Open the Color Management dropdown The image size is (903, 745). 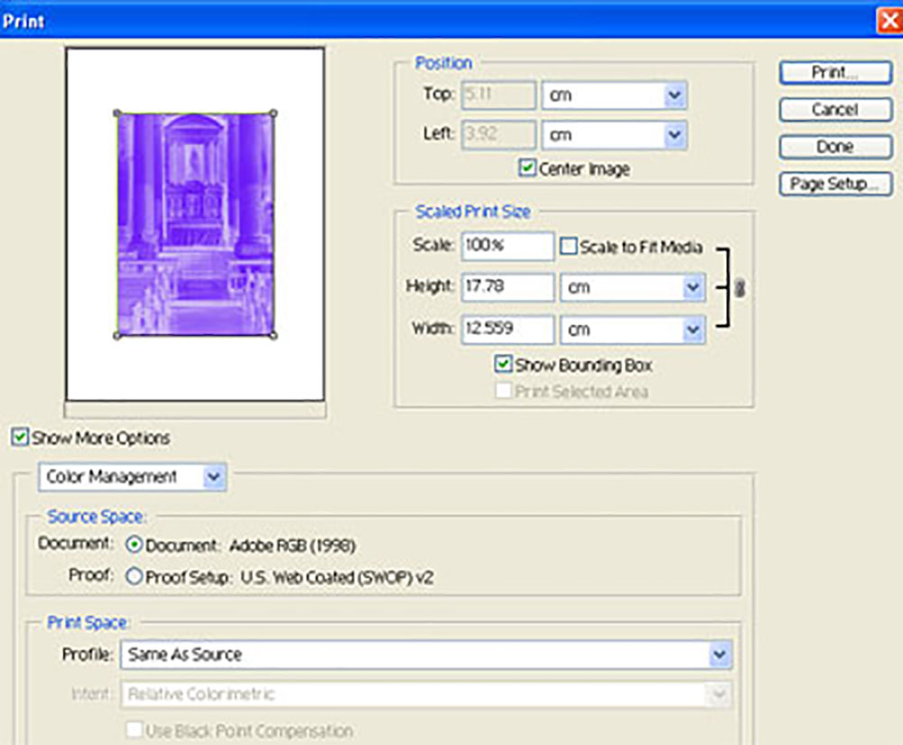pos(133,477)
